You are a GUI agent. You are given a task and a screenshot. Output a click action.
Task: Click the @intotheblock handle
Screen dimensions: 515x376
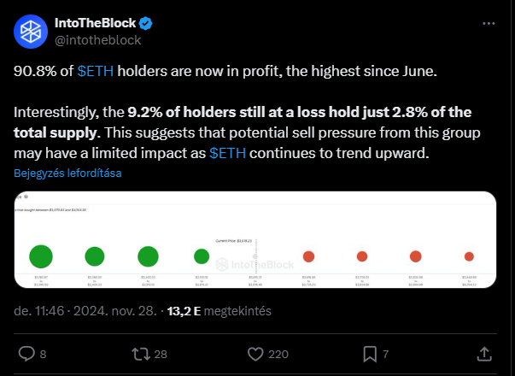(x=97, y=40)
